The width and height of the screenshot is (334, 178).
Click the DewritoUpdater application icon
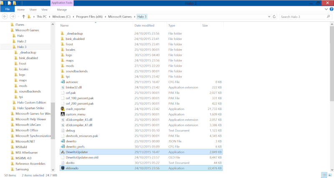tap(63, 152)
